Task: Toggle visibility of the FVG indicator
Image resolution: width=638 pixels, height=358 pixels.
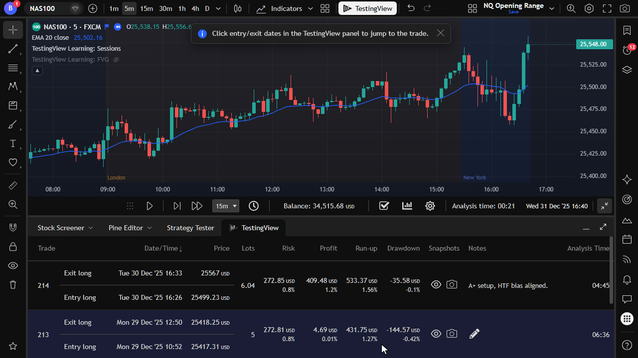Action: [116, 60]
